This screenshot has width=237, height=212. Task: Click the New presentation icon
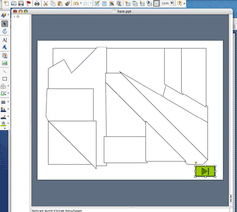point(7,3)
